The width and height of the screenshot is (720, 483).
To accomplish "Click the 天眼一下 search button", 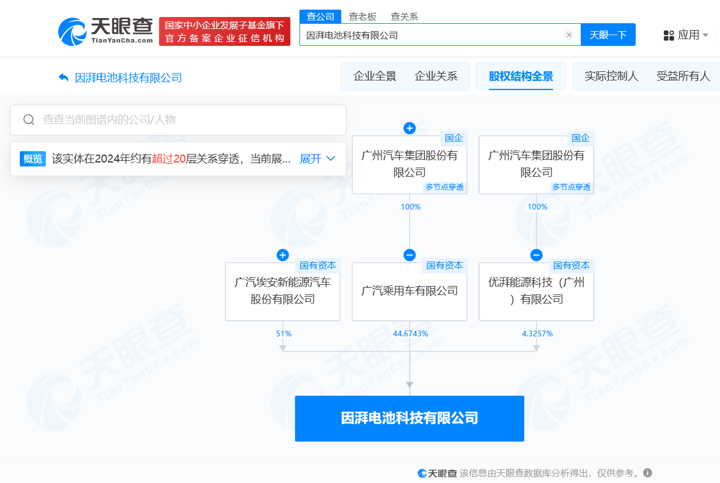I will [608, 35].
